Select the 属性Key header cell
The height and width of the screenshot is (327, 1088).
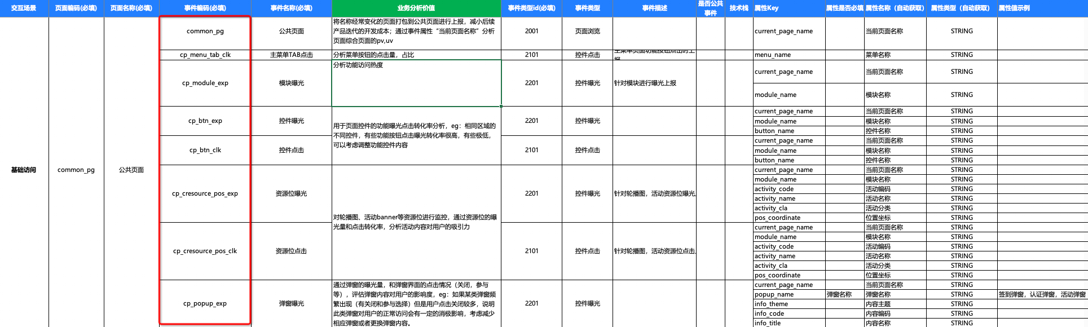click(x=789, y=8)
